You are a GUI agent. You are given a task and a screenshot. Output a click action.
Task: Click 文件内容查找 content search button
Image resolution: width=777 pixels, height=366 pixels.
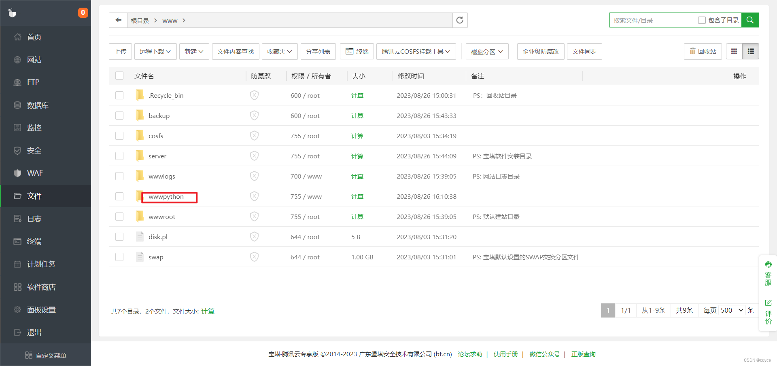pyautogui.click(x=236, y=51)
